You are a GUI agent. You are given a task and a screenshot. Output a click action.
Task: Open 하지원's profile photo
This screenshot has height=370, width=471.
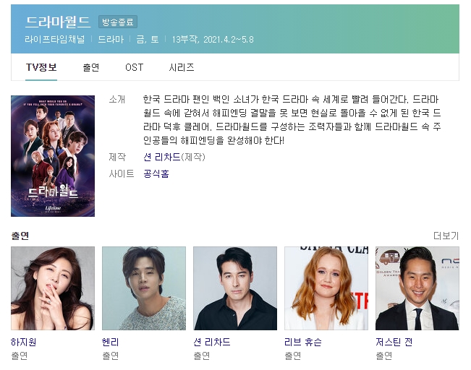[x=53, y=288]
